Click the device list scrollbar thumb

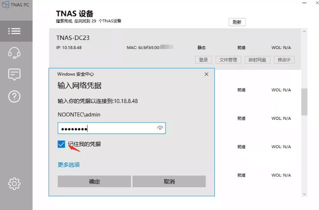305,102
